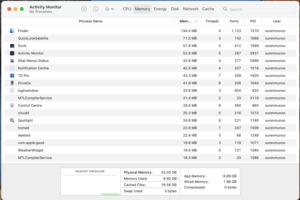Click the green Memory Pressure graph
Viewport: 300px width, 200px height.
pos(110,194)
